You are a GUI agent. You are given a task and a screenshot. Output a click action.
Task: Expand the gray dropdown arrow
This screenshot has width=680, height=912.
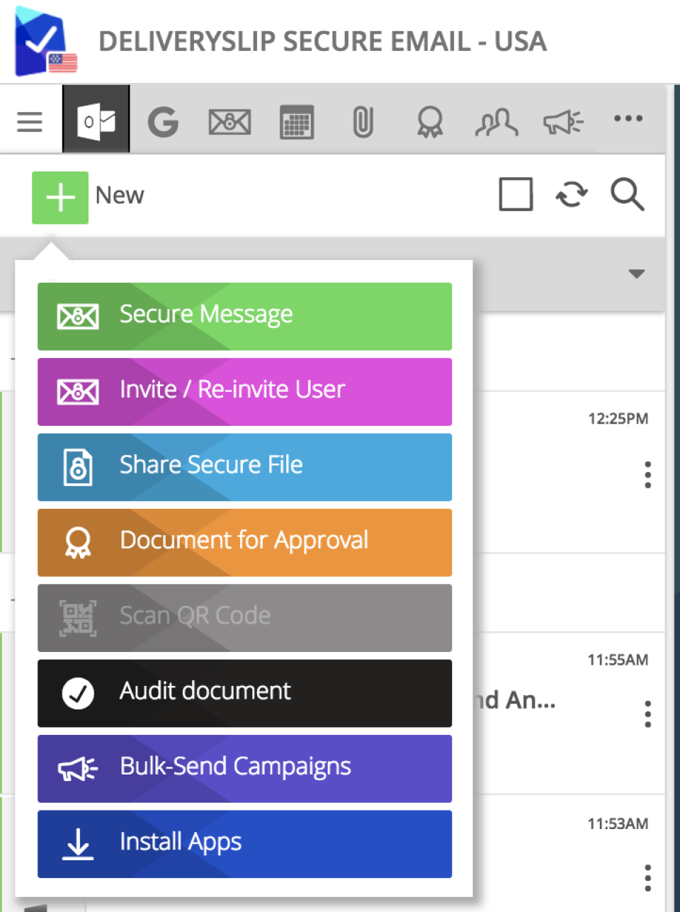[637, 274]
